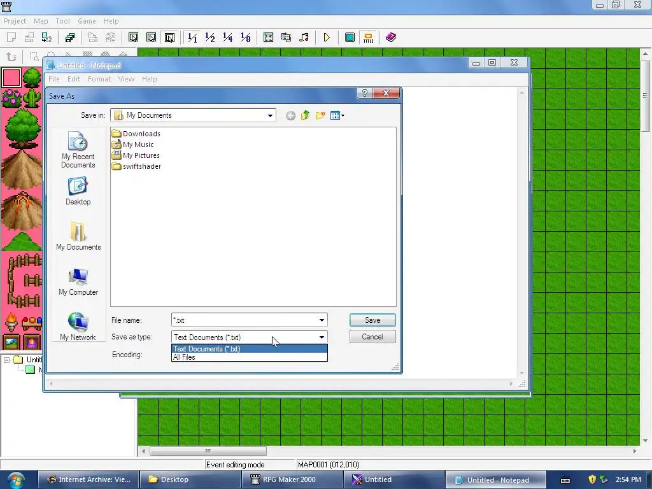Select the My Music folder
This screenshot has height=489, width=652.
132,145
